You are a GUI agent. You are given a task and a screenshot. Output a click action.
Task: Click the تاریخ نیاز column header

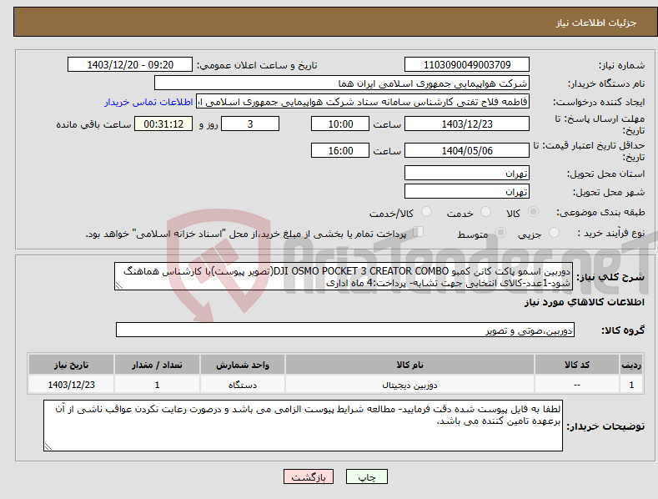pos(71,365)
